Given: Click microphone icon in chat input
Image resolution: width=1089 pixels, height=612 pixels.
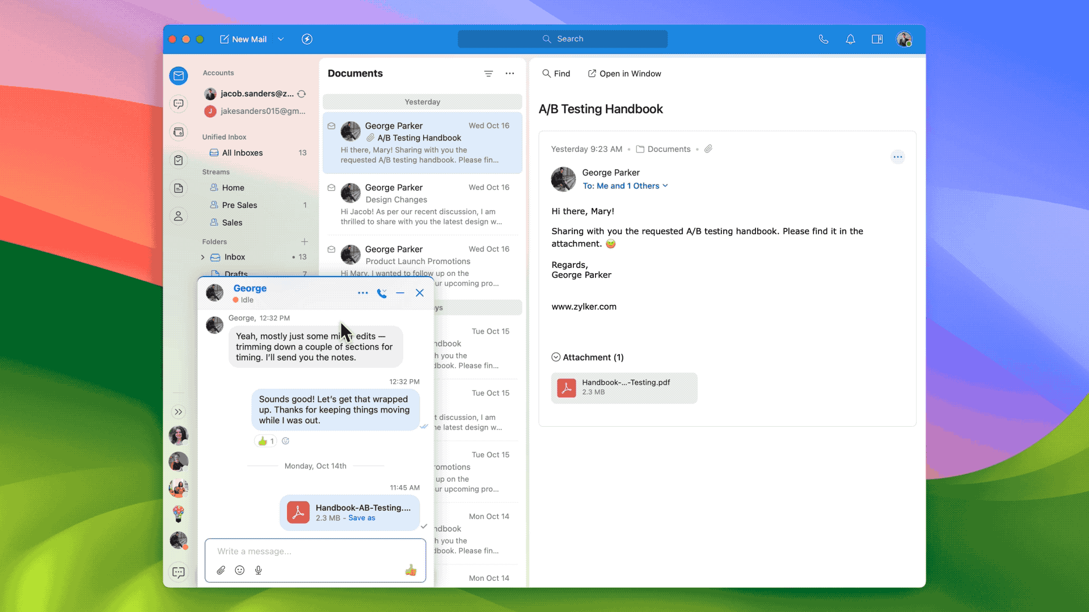Looking at the screenshot, I should click(x=259, y=570).
